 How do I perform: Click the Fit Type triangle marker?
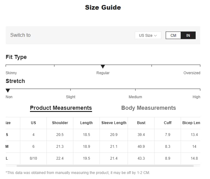click(103, 66)
